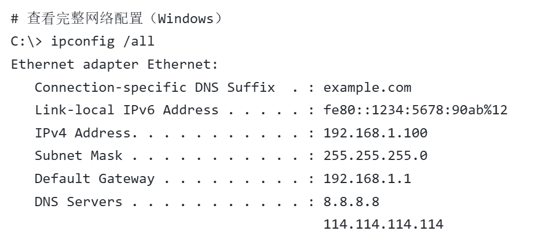Click the 114.114.114.114 DNS server value
Image resolution: width=557 pixels, height=246 pixels.
(383, 225)
